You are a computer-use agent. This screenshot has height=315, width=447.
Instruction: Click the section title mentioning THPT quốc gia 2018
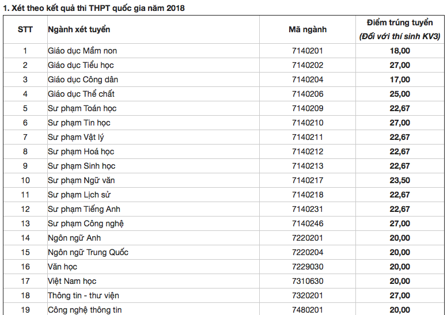tap(95, 8)
